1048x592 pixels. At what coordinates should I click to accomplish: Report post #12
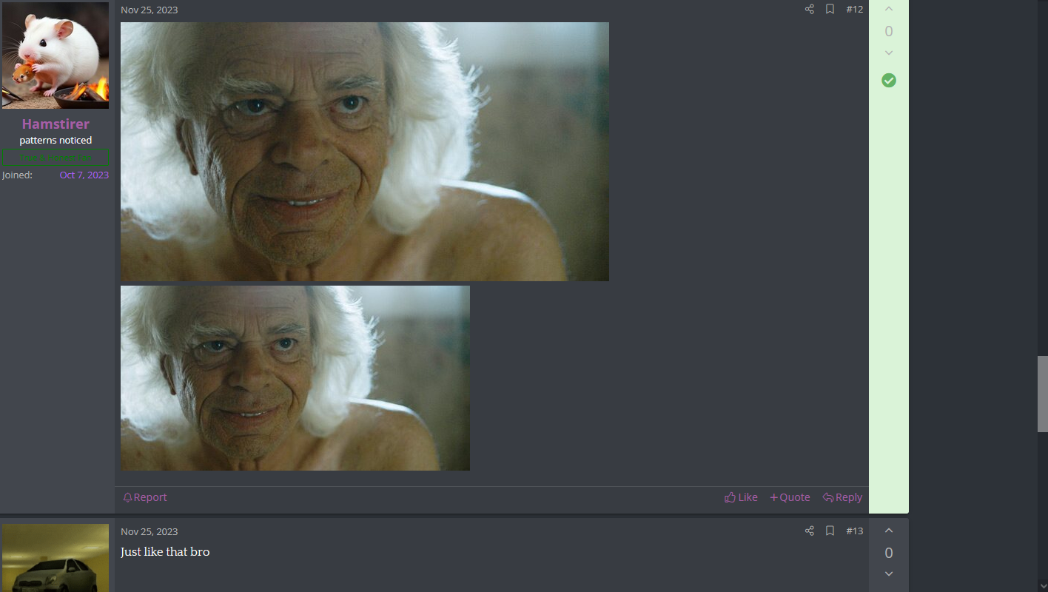pos(145,497)
